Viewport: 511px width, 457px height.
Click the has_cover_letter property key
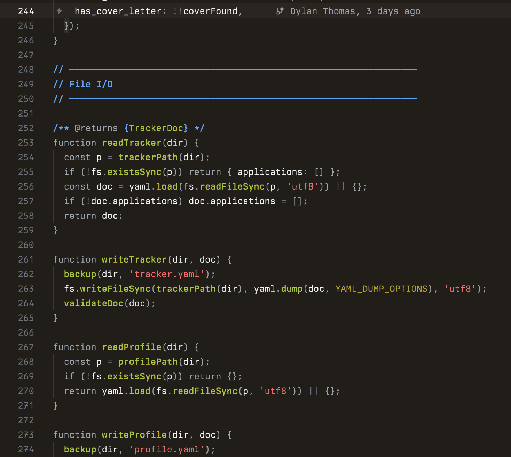(118, 11)
